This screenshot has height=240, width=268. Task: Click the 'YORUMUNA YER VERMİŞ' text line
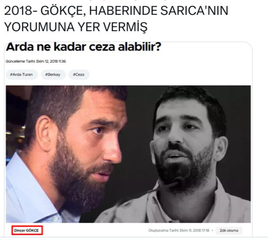[x=76, y=27]
